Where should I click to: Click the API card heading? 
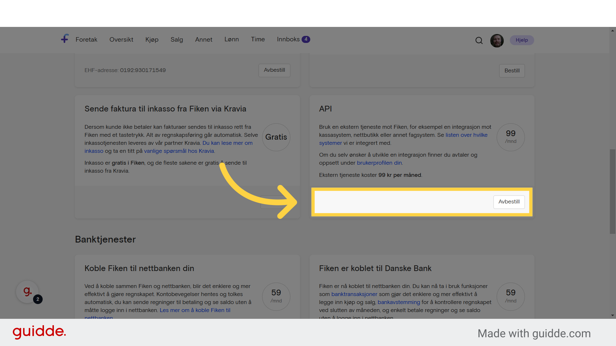click(325, 109)
